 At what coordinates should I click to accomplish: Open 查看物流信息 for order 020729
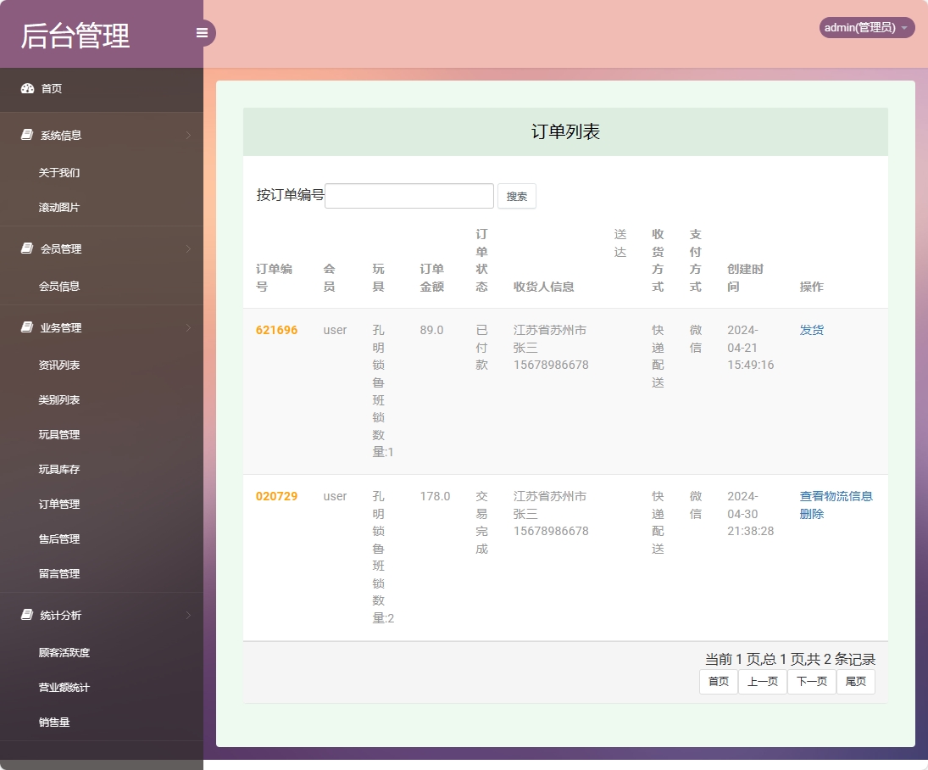tap(836, 496)
